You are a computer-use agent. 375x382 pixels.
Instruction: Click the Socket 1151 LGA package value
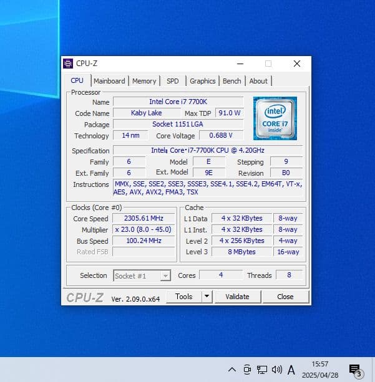click(x=178, y=124)
